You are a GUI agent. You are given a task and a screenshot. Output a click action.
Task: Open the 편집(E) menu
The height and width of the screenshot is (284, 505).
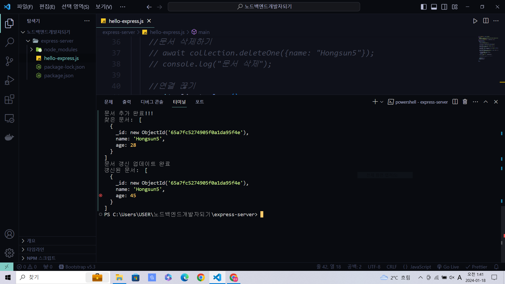tap(47, 7)
